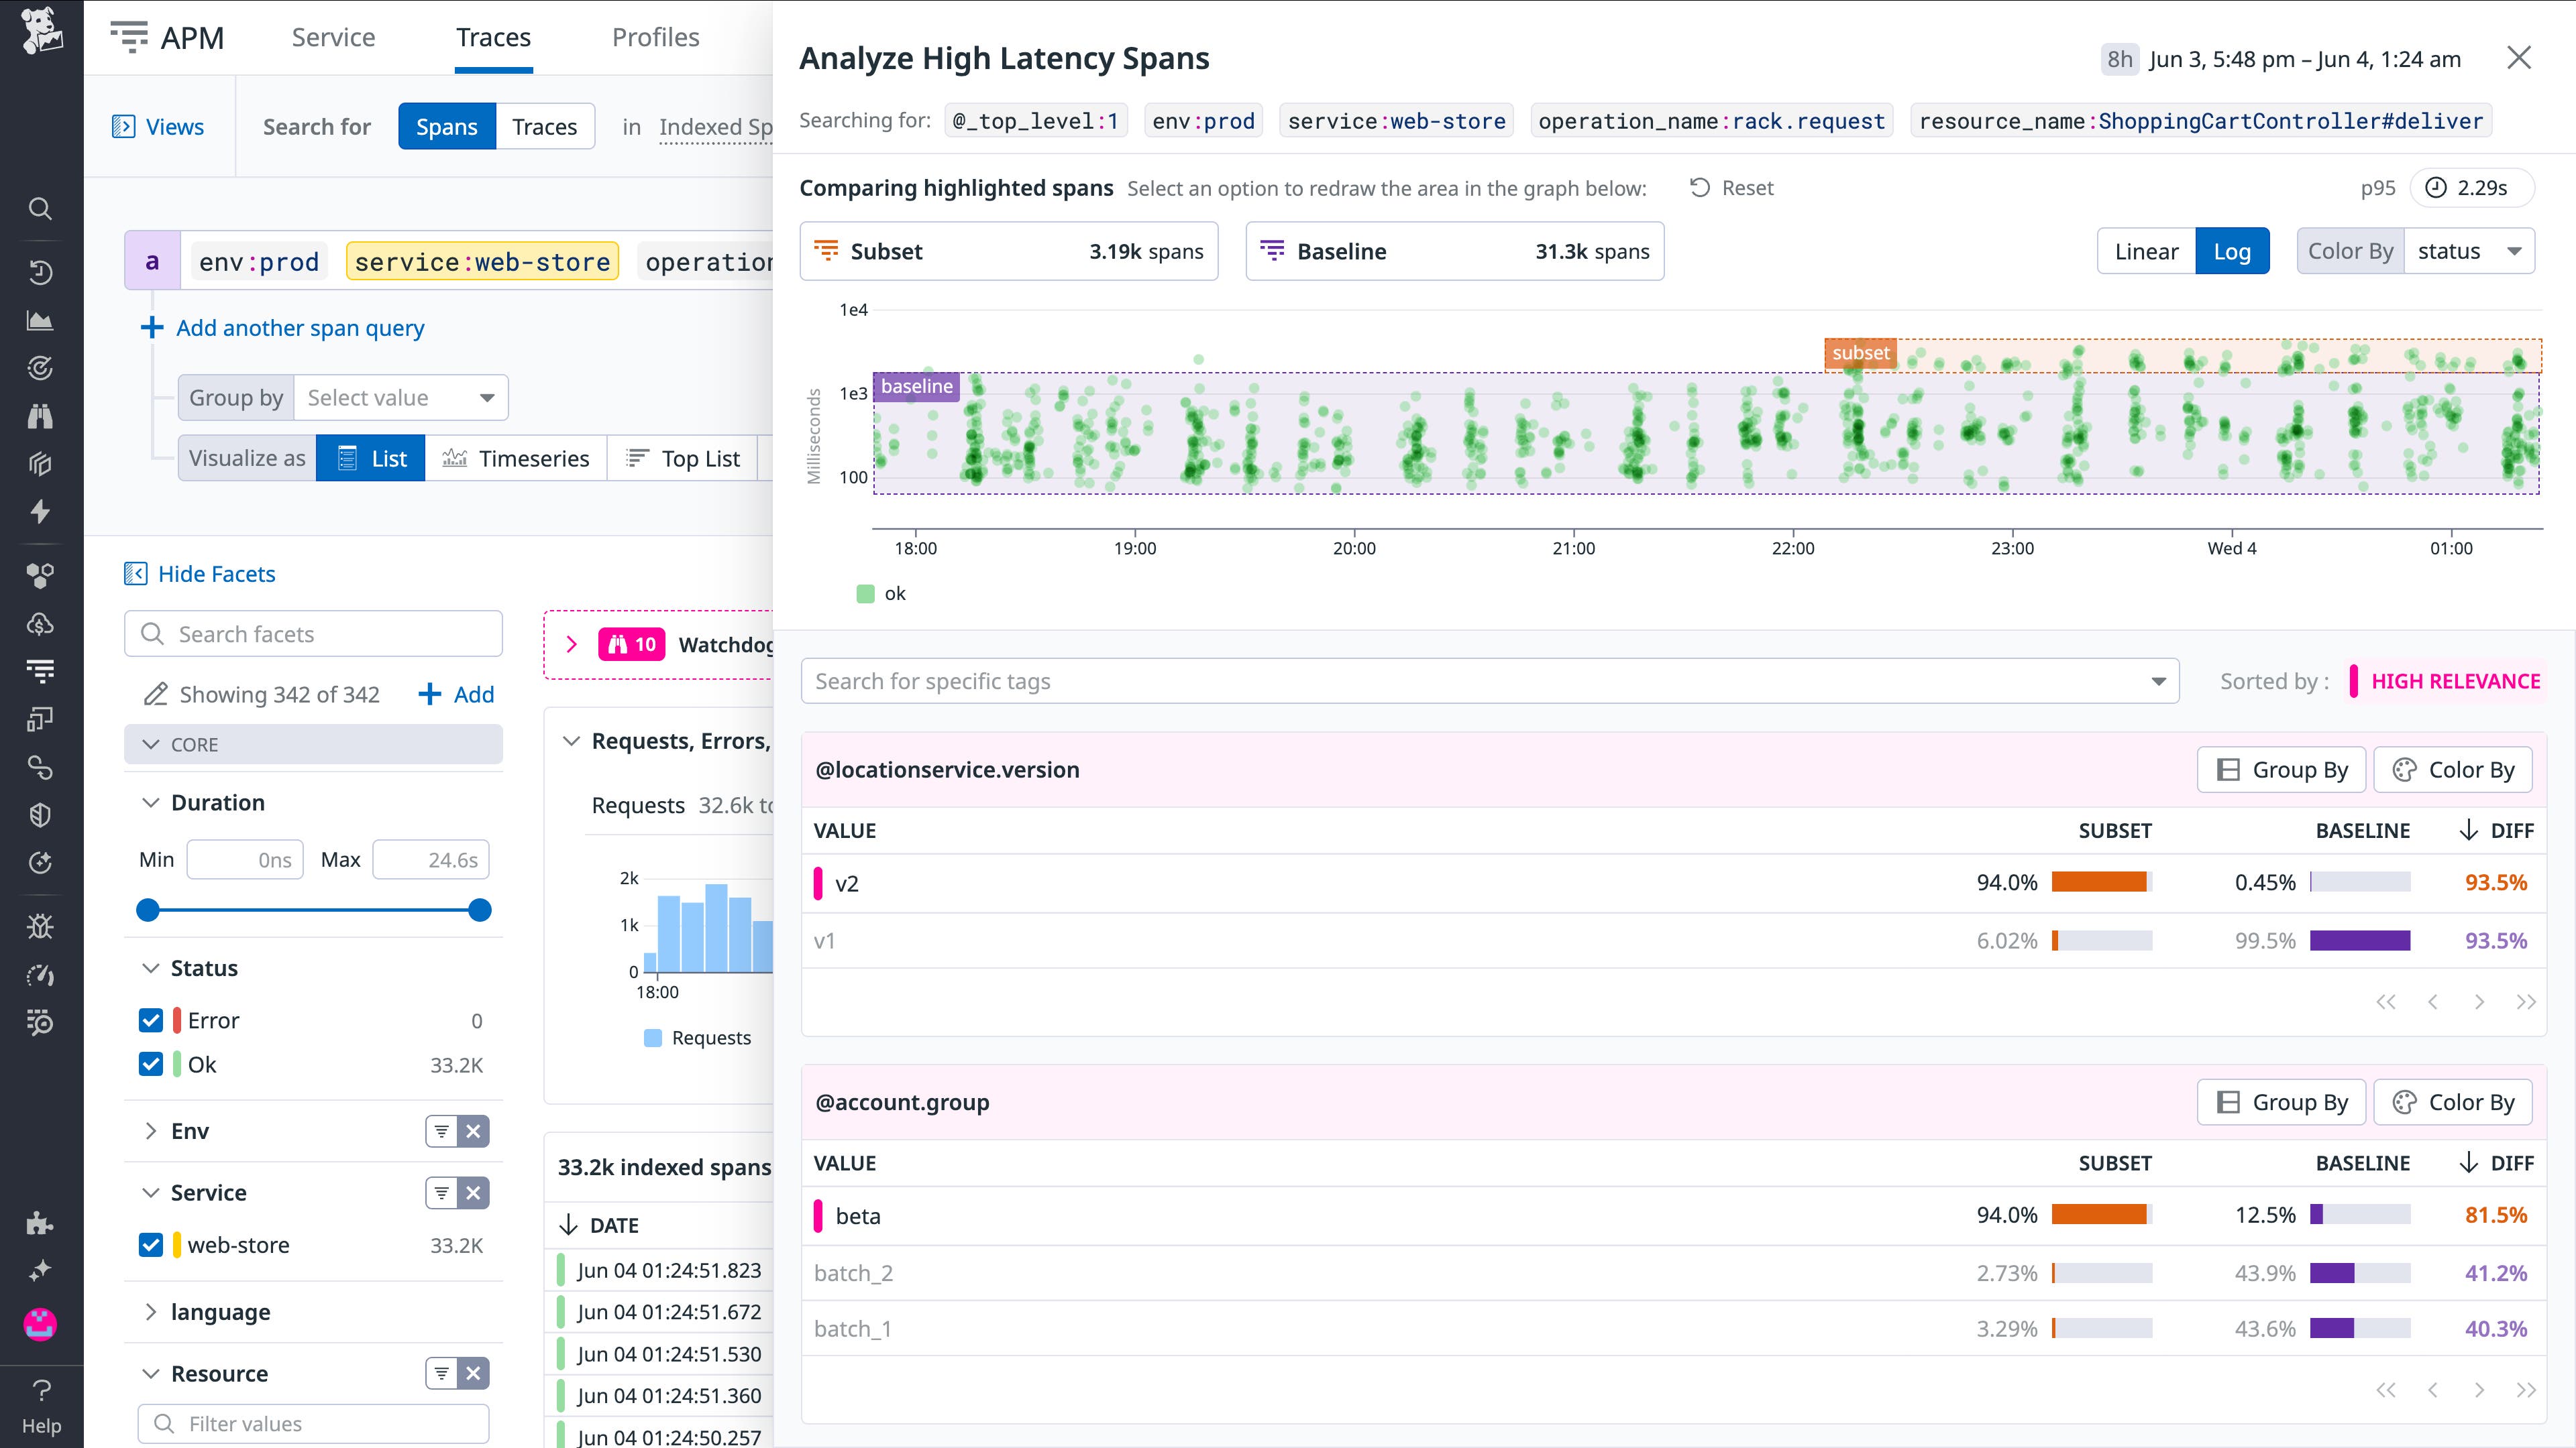2576x1448 pixels.
Task: Open search from the sidebar magnifier icon
Action: tap(40, 208)
